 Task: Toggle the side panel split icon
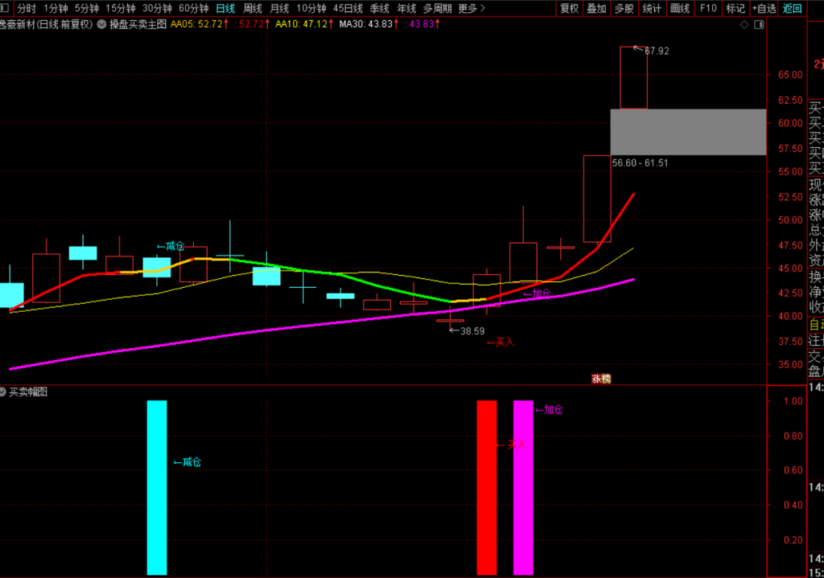(759, 25)
